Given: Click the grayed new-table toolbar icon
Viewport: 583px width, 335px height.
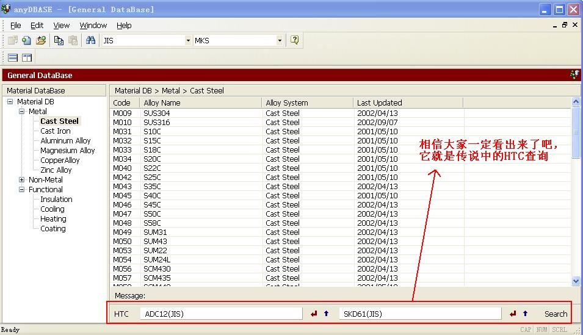Looking at the screenshot, I should pos(13,40).
